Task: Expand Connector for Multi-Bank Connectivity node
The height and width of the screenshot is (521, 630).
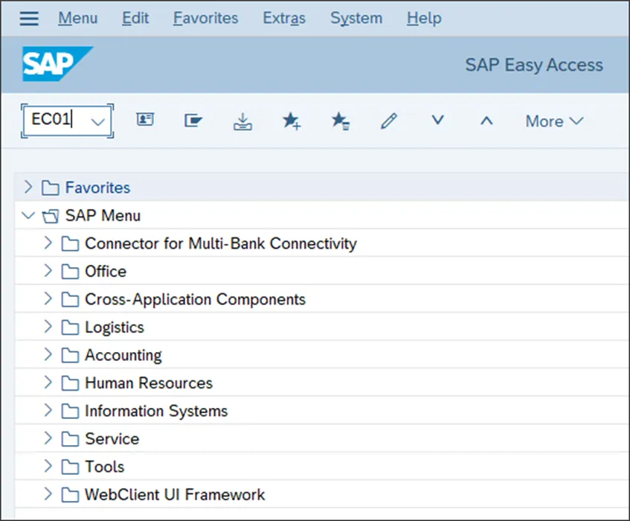Action: coord(48,243)
